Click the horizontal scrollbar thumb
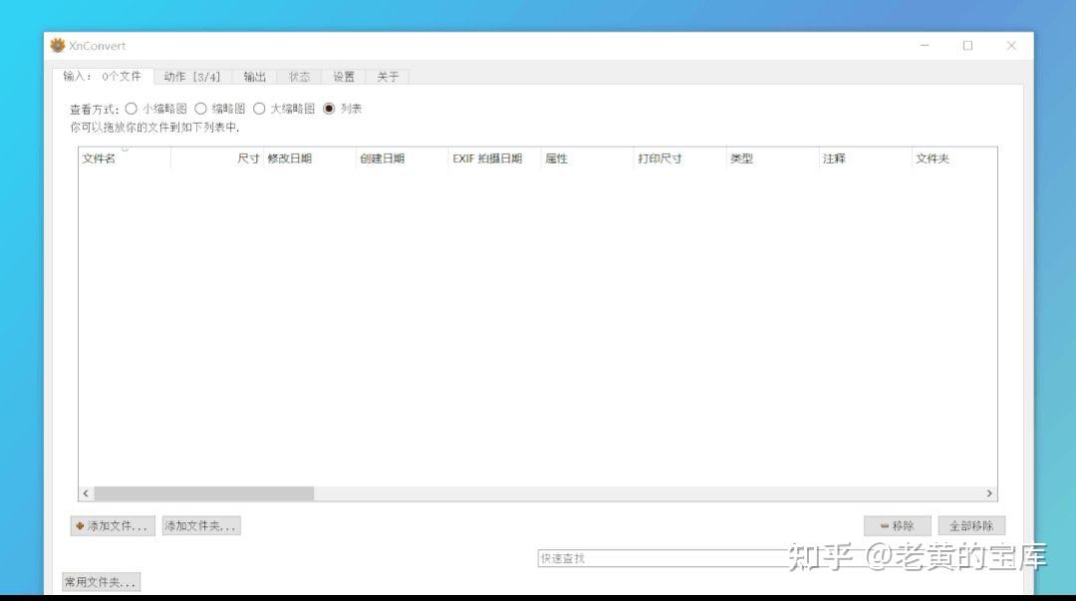This screenshot has width=1076, height=601. 204,493
